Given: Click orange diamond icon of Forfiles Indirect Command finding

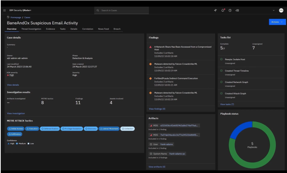Looking at the screenshot, I should (151, 78).
